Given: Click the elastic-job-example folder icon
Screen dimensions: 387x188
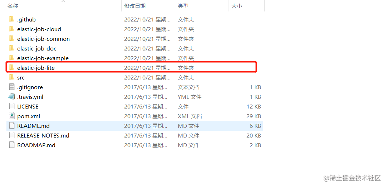Looking at the screenshot, I should coord(11,58).
